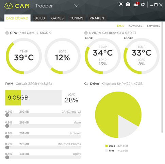Switch to the ADVANCED view mode
This screenshot has height=164, width=165.
[135, 26]
